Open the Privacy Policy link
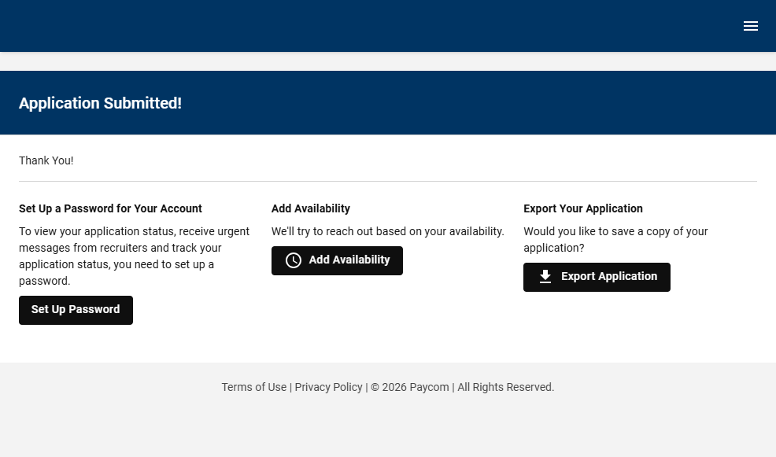776x457 pixels. [328, 387]
